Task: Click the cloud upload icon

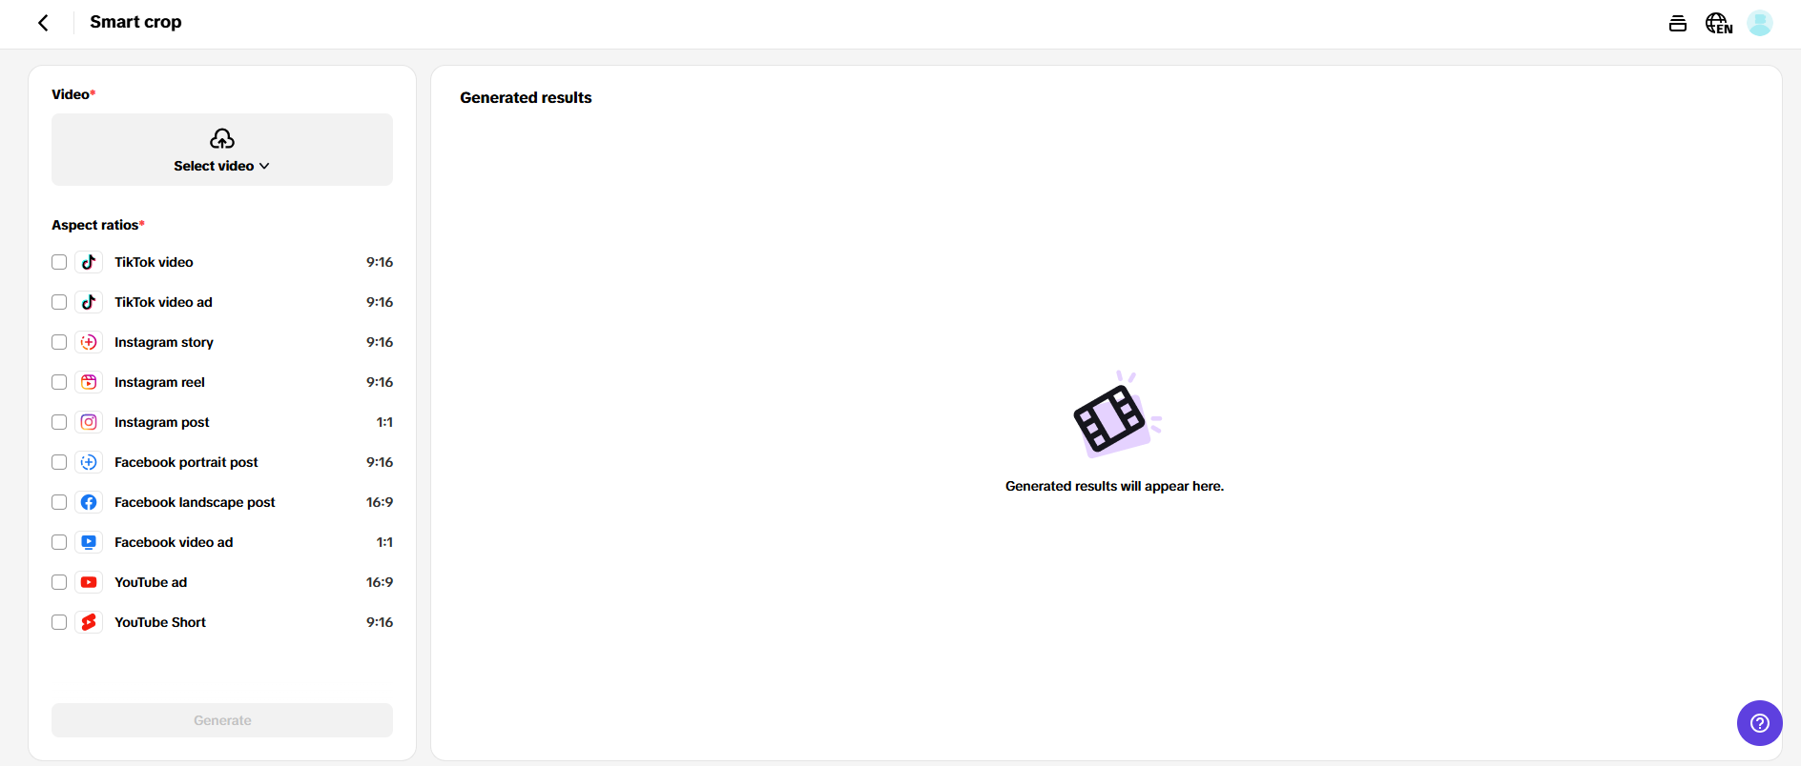Action: pyautogui.click(x=222, y=139)
